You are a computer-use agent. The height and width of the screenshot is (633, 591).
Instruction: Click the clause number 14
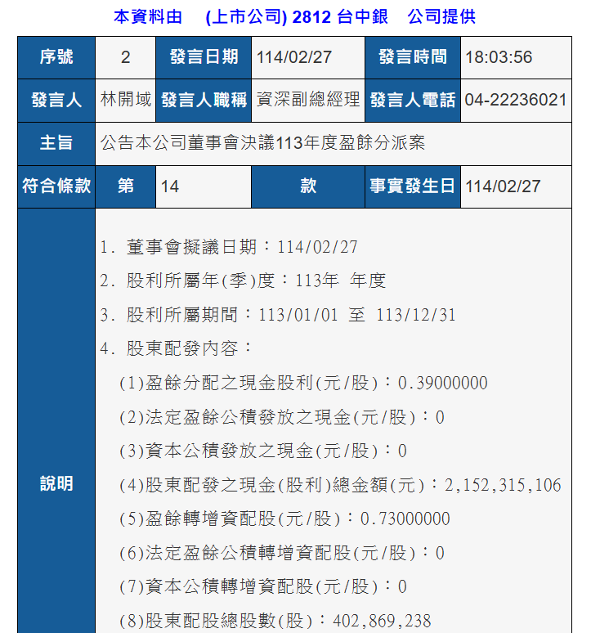tap(170, 186)
